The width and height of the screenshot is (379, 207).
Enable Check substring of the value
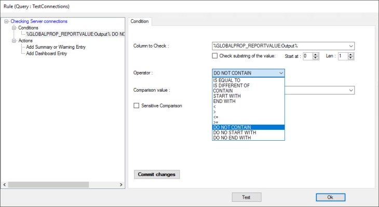(x=215, y=56)
